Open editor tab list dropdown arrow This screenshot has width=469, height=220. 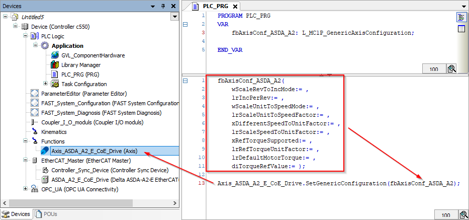(x=463, y=7)
